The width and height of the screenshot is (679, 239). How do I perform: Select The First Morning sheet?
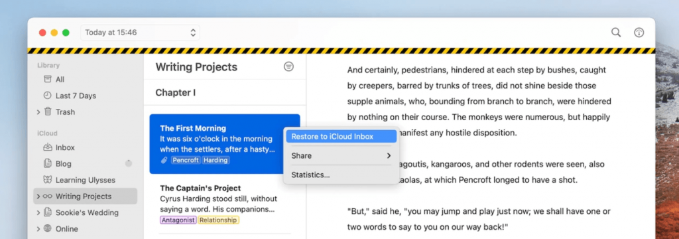click(x=225, y=144)
